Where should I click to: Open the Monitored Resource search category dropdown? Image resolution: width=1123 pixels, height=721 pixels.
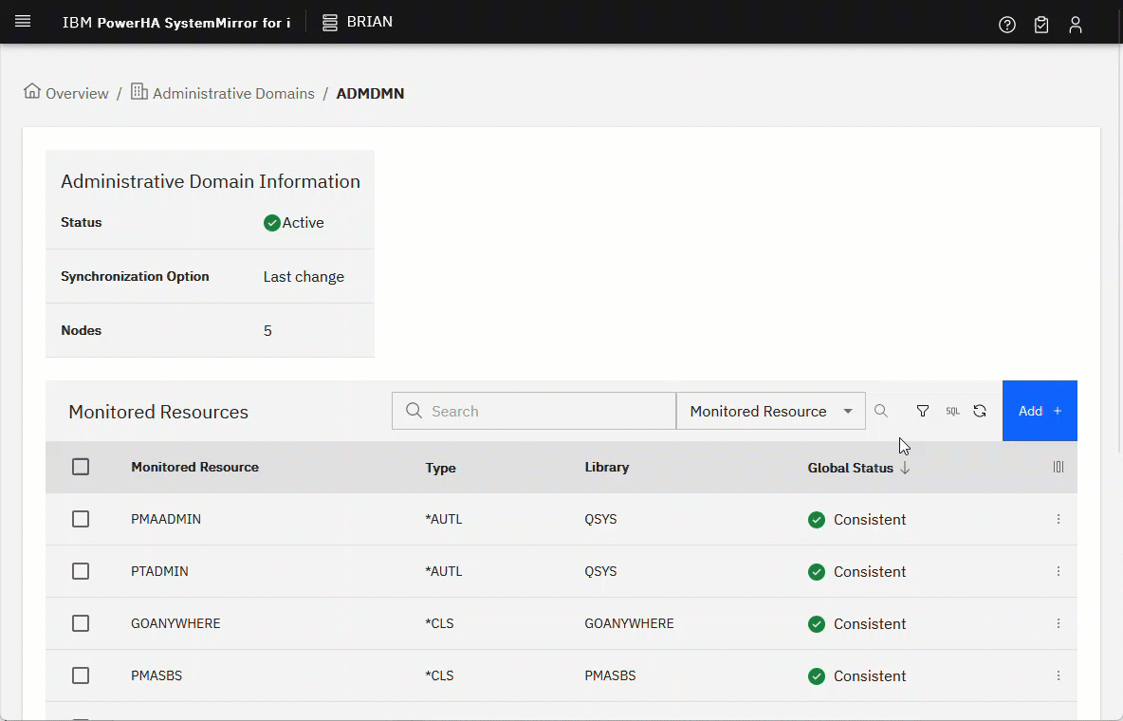point(770,411)
